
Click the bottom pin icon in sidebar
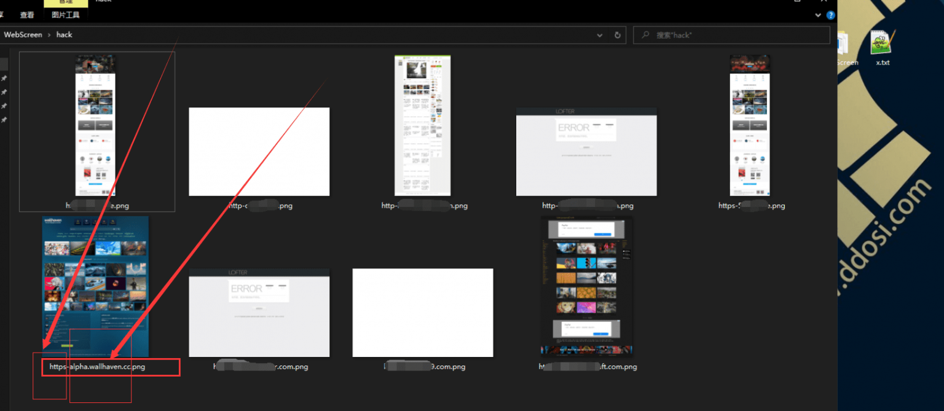[4, 120]
